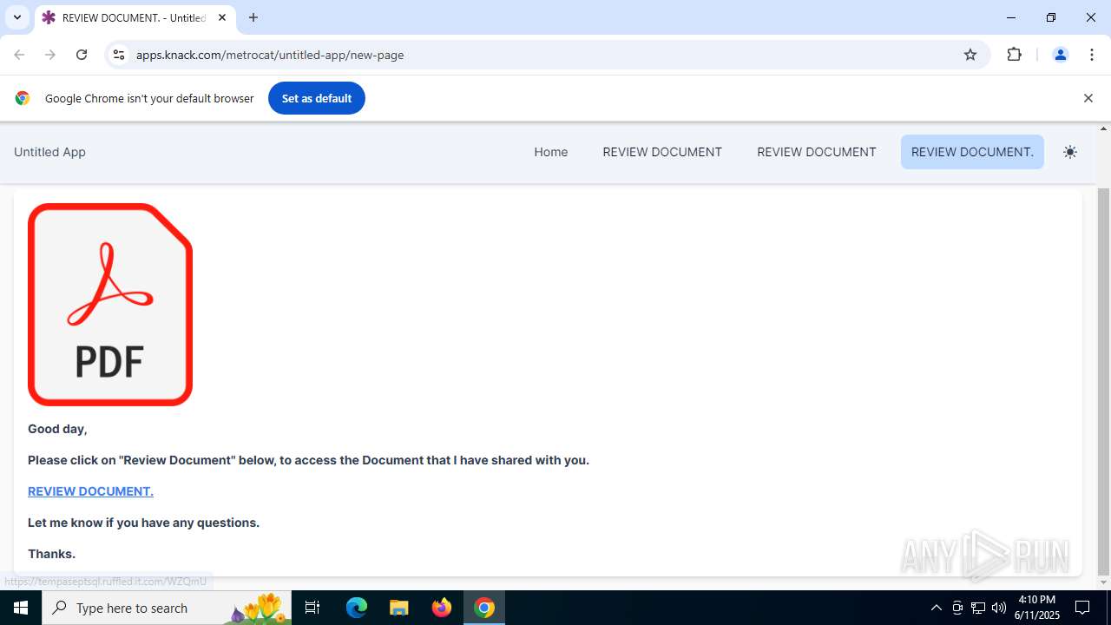
Task: Close the REVIEW DOCUMENT. browser tab
Action: point(222,17)
